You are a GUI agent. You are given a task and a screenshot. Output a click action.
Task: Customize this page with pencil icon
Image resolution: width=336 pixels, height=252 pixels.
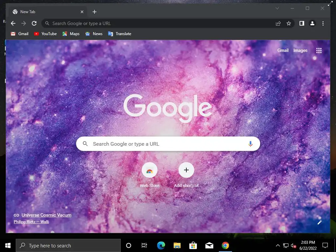click(x=320, y=222)
